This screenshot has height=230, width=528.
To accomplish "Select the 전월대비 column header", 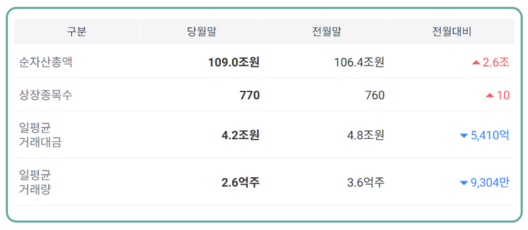I will 451,32.
